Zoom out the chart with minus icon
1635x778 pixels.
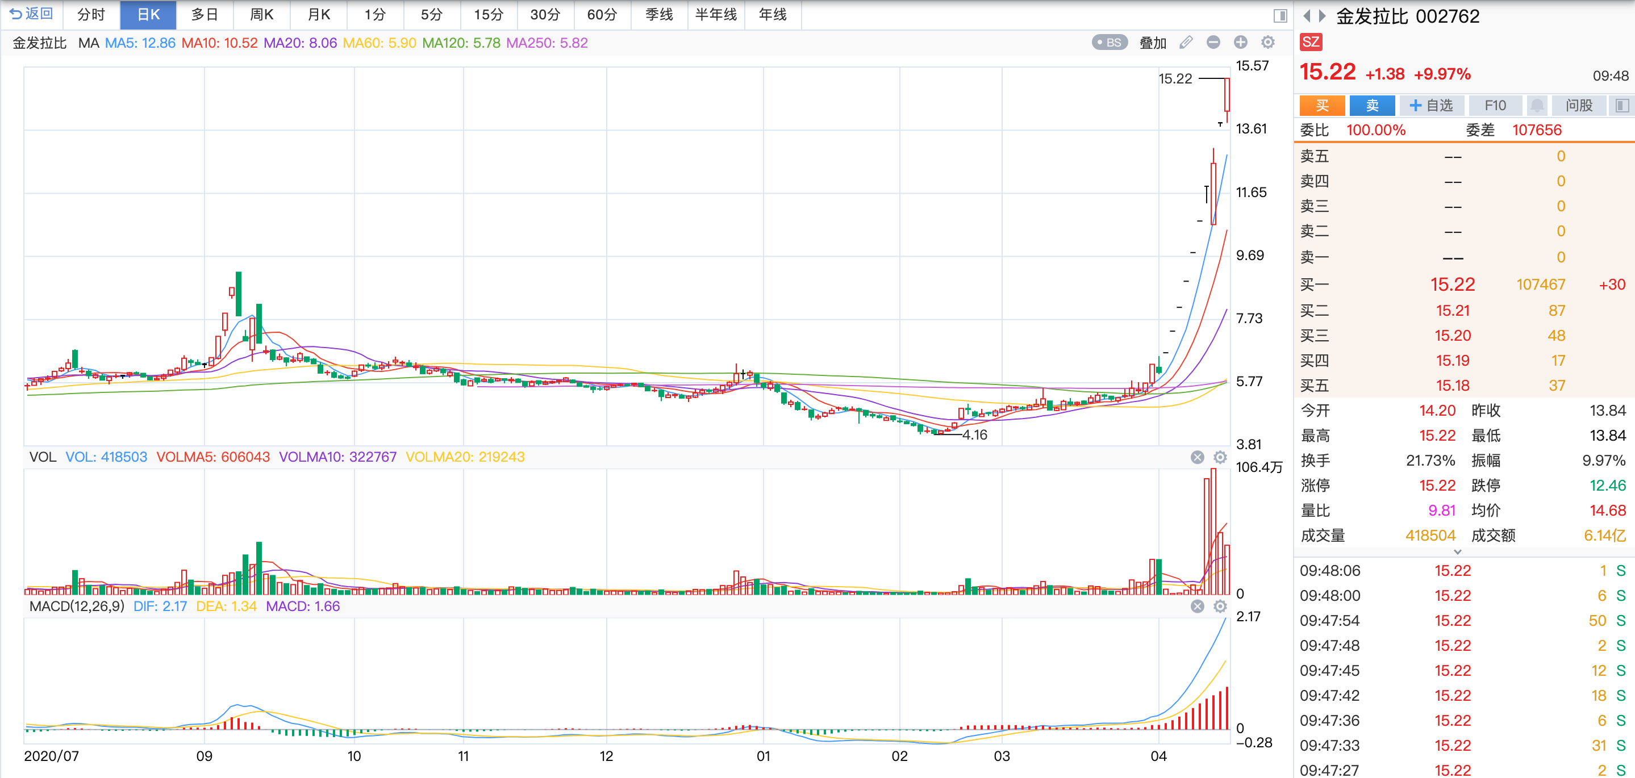(x=1213, y=43)
